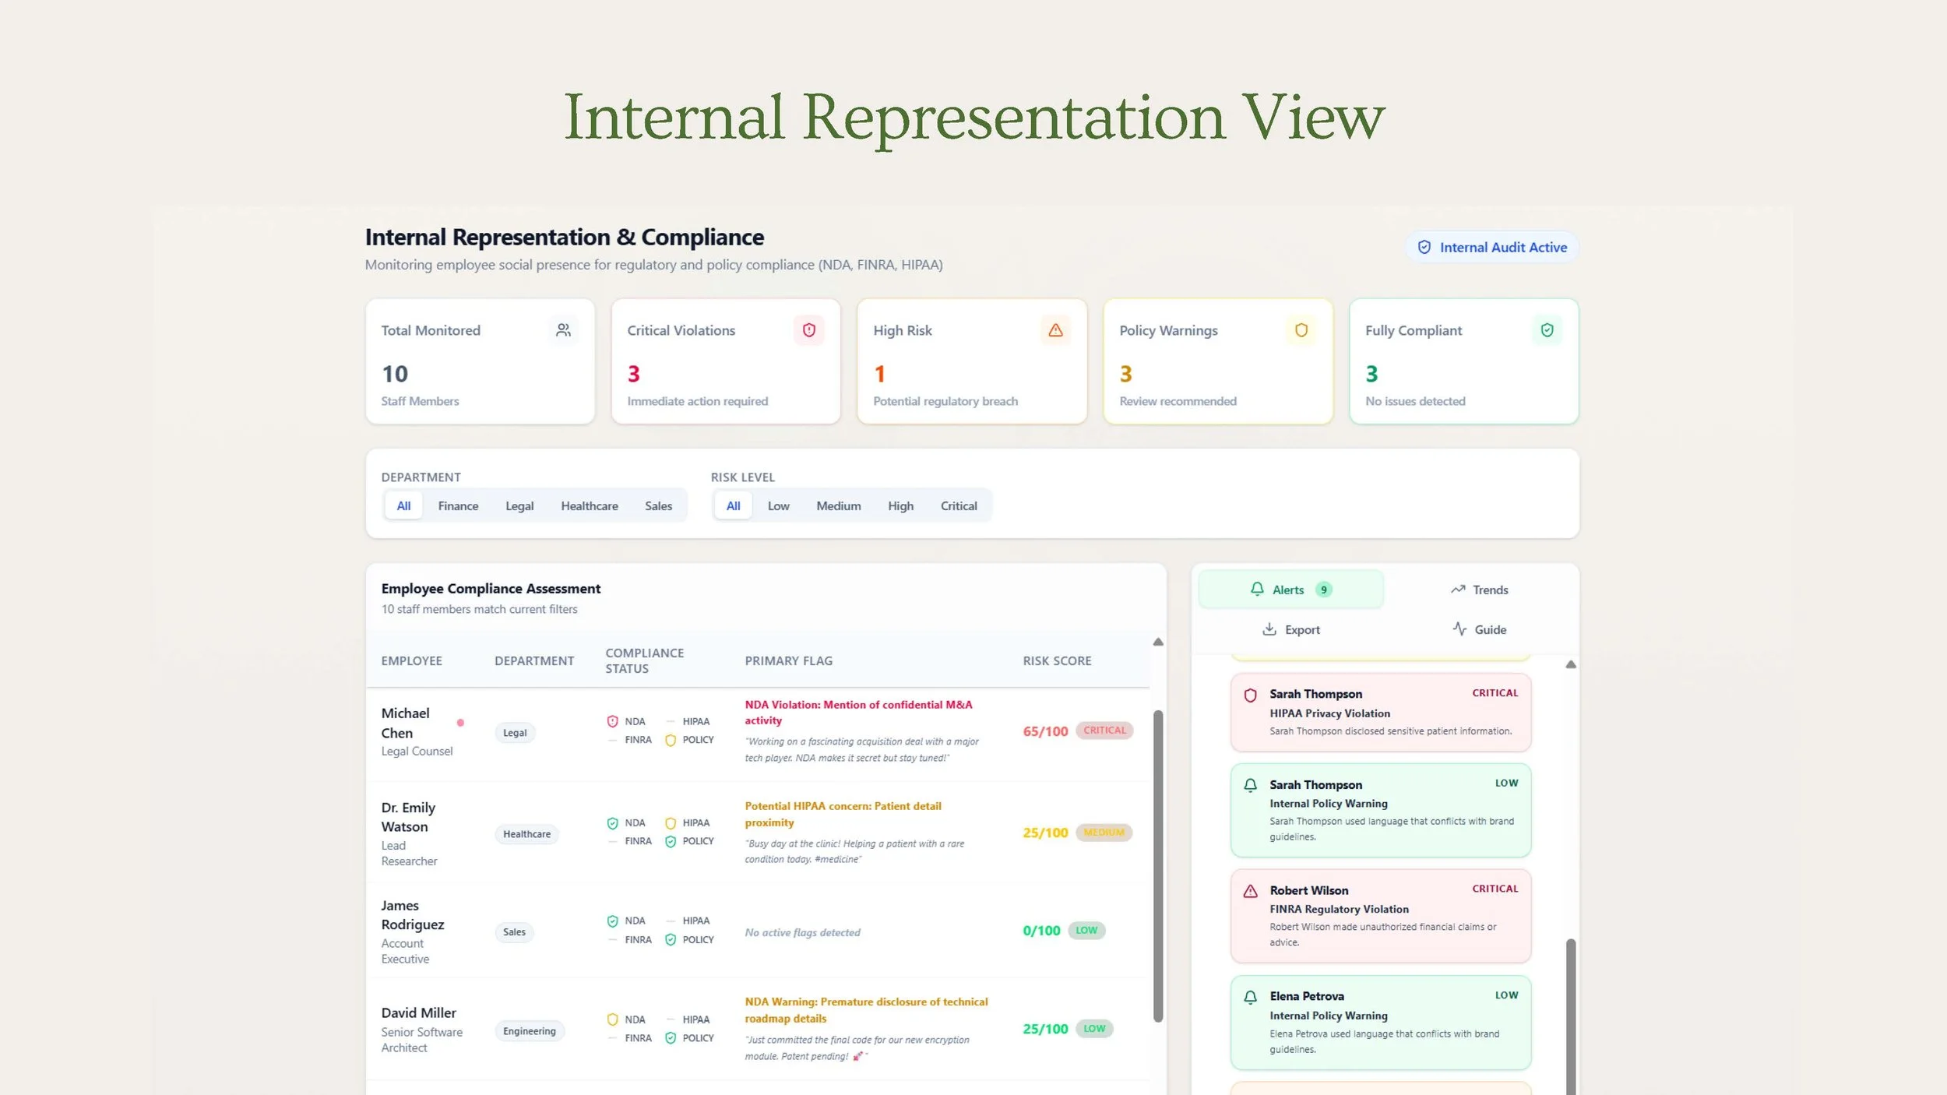The width and height of the screenshot is (1947, 1095).
Task: Click the alerts panel scroll-up arrow
Action: coord(1571,664)
